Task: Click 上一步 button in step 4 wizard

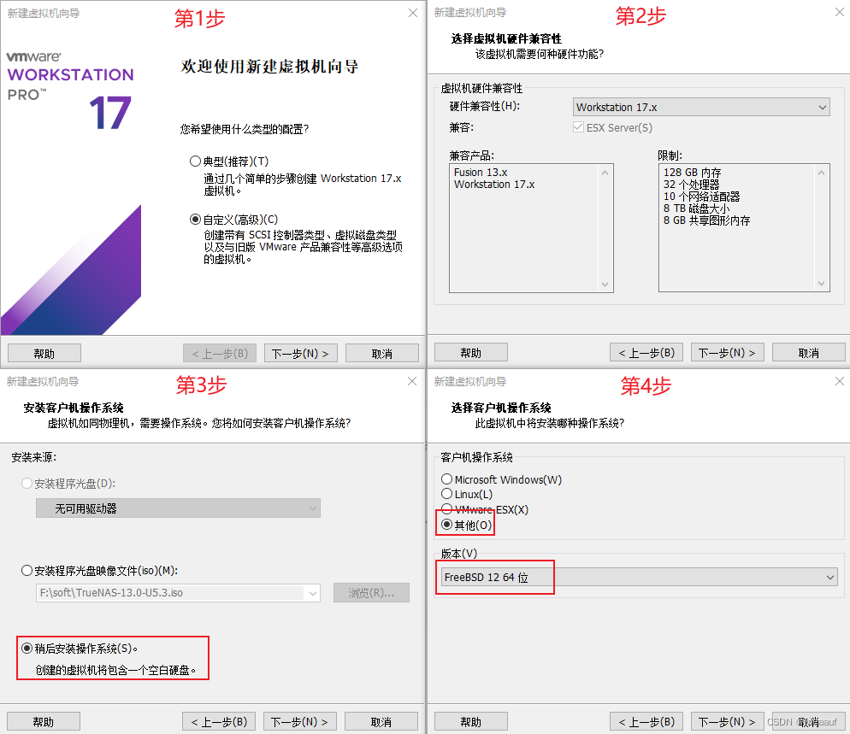Action: [646, 721]
